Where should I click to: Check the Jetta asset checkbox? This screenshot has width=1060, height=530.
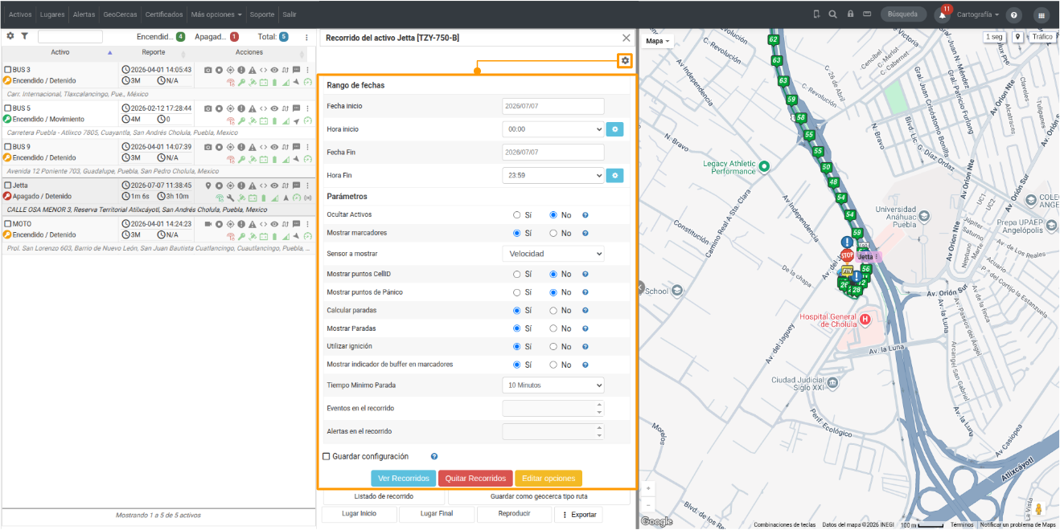(x=8, y=185)
